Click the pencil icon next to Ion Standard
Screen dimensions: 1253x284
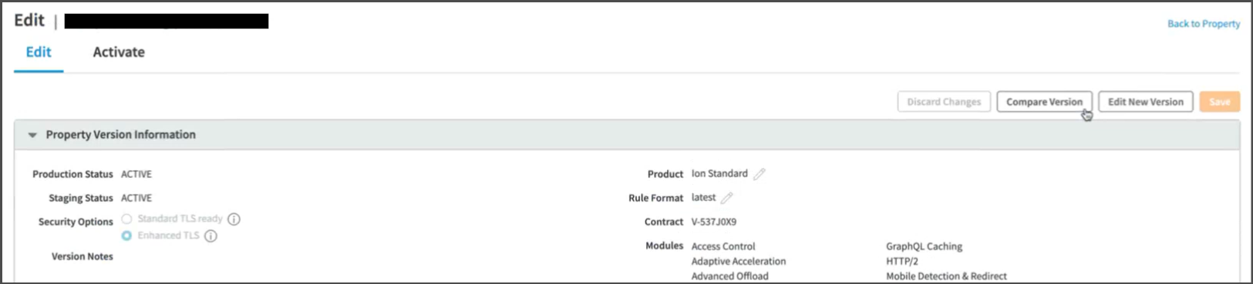[x=760, y=174]
